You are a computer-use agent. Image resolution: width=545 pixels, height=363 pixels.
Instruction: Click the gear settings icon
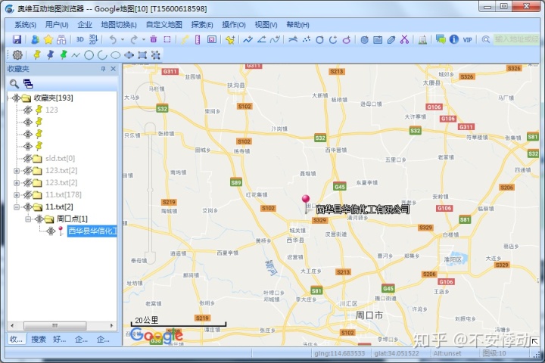(17, 55)
